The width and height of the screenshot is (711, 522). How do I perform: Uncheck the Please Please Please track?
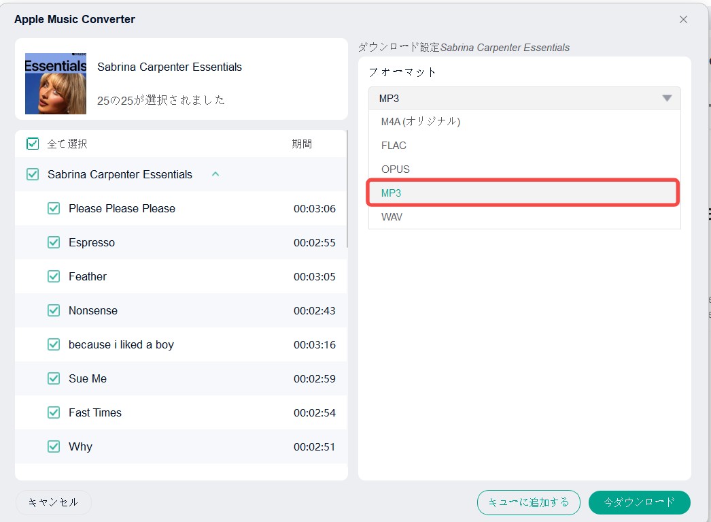point(54,208)
